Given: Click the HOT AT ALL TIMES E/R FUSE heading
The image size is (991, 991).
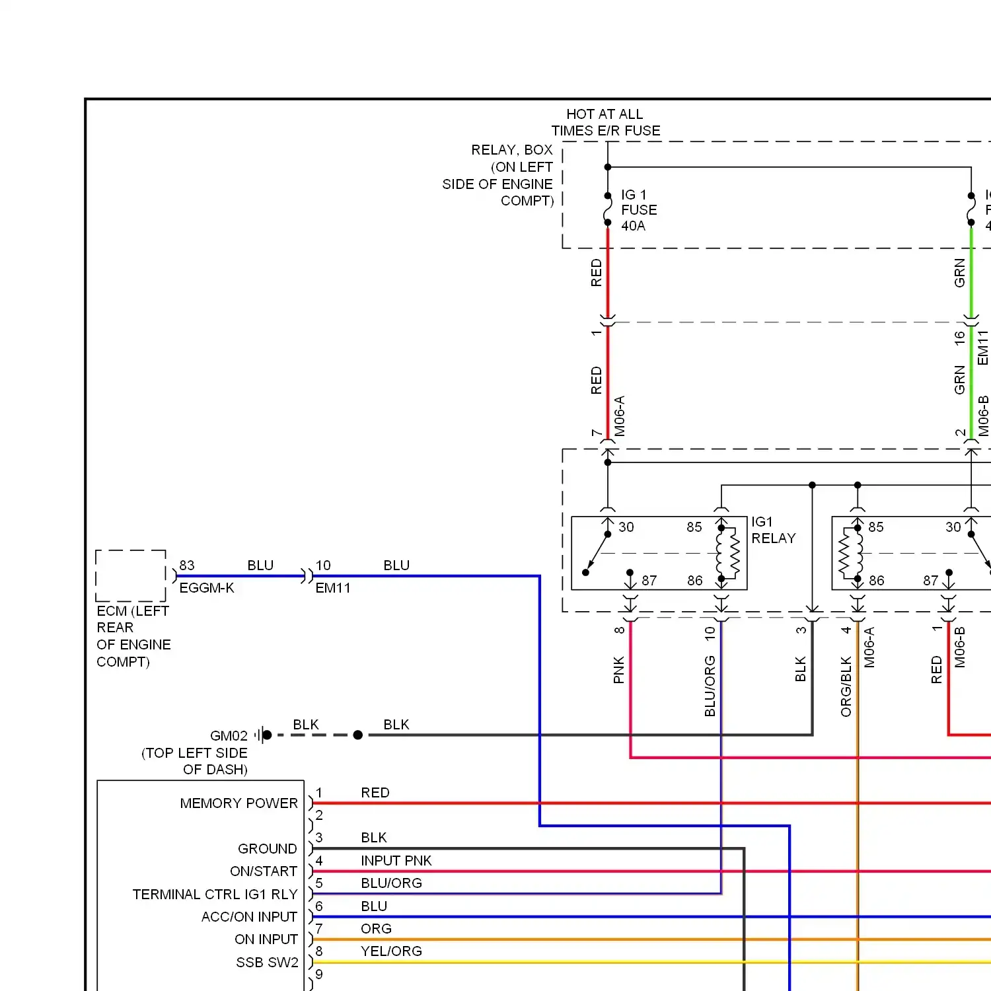Looking at the screenshot, I should click(x=606, y=122).
